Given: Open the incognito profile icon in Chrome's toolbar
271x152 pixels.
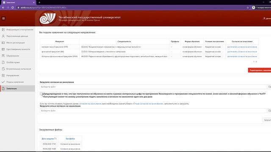Looking at the screenshot, I should (253, 8).
